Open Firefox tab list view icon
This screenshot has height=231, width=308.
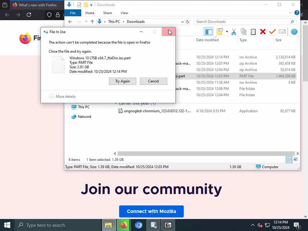tap(5, 5)
